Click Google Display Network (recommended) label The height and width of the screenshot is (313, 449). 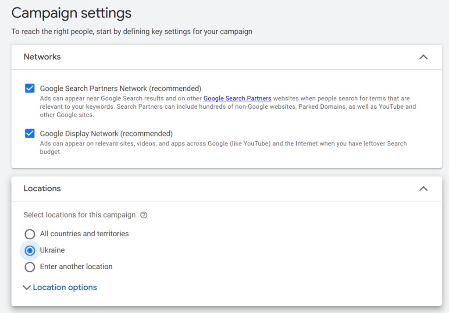pos(106,134)
